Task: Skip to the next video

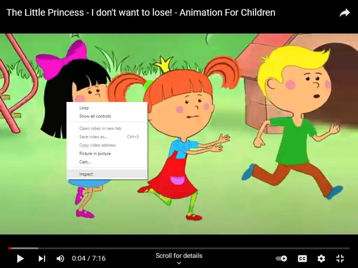Action: coord(42,259)
